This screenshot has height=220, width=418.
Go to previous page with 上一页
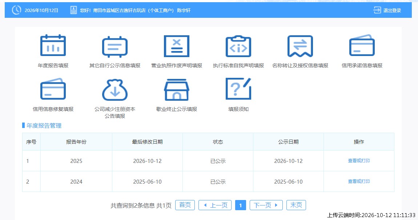[x=215, y=205]
